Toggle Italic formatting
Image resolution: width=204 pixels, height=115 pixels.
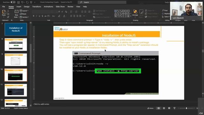36,16
